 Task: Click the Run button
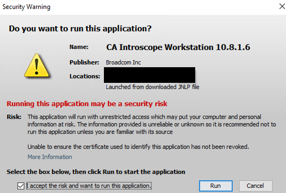pos(216,186)
